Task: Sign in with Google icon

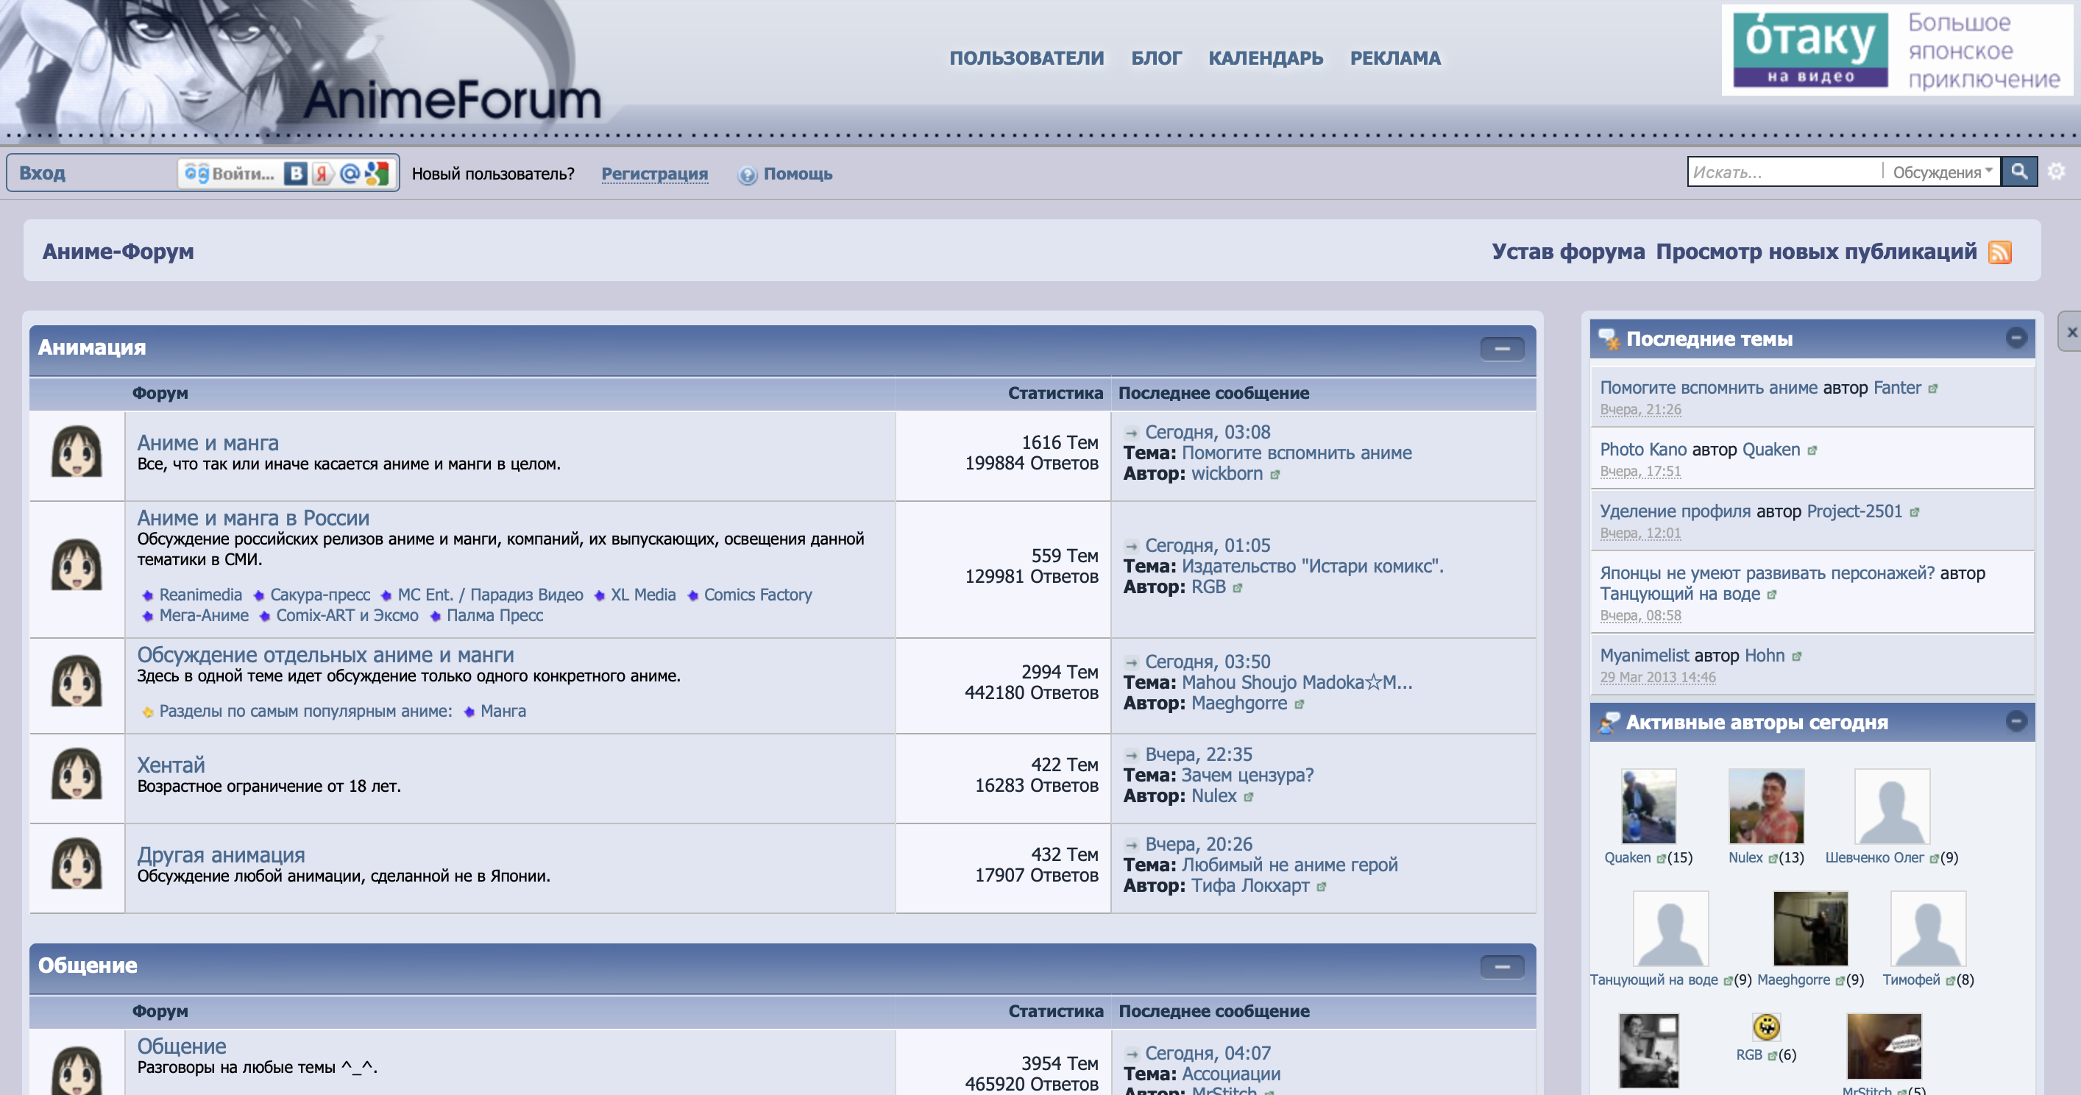Action: coord(377,173)
